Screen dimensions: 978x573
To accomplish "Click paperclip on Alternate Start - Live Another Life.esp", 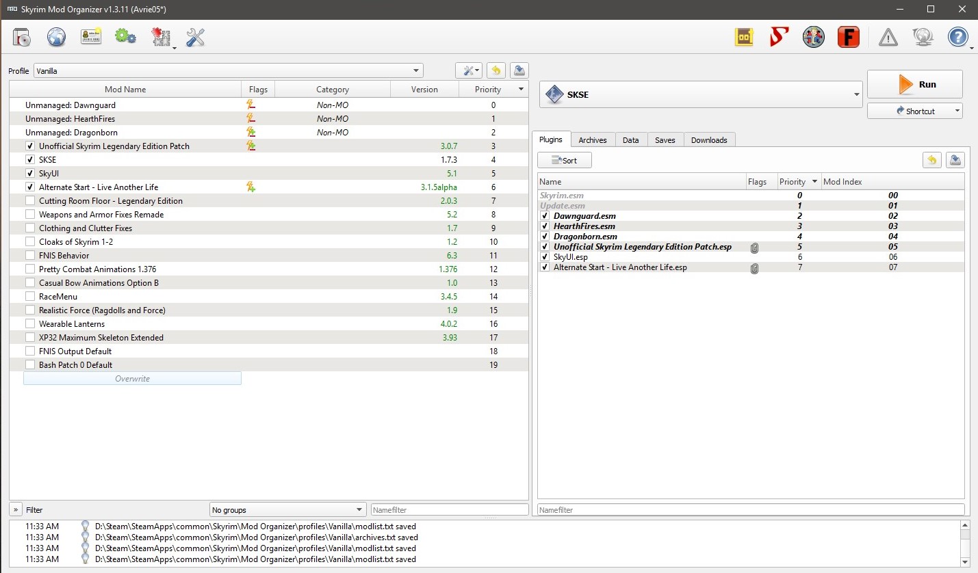I will coord(754,267).
